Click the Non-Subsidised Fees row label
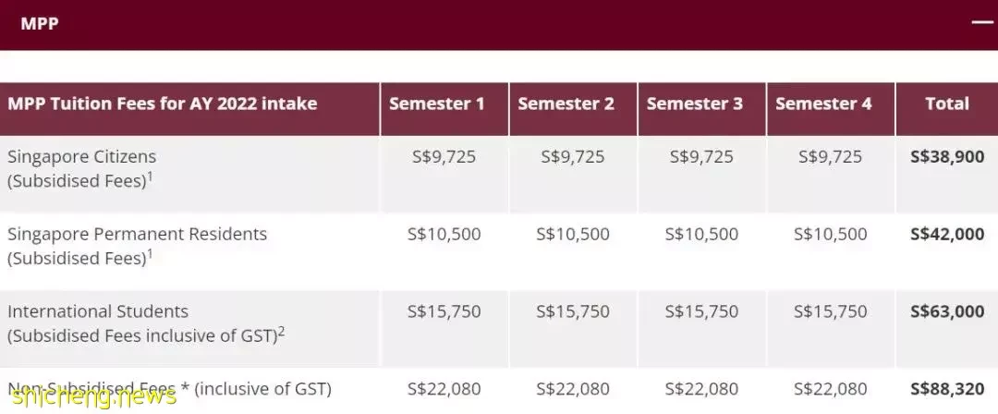Viewport: 998px width, 414px height. [x=169, y=388]
